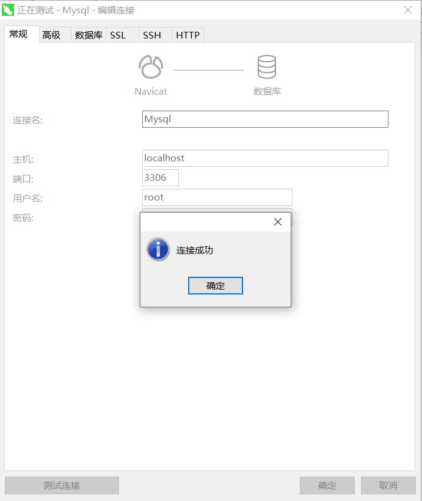Switch to the SSL tab

point(122,35)
